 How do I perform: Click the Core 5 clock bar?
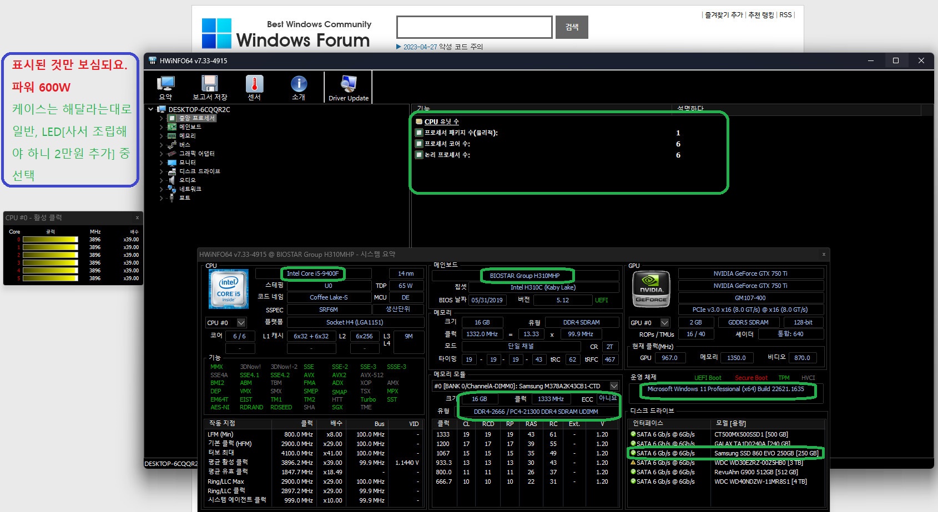point(51,278)
